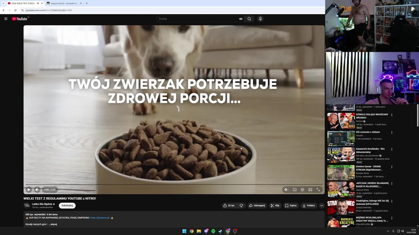Viewport: 419px width, 235px height.
Task: Open Discord from the taskbar
Action: tap(206, 231)
